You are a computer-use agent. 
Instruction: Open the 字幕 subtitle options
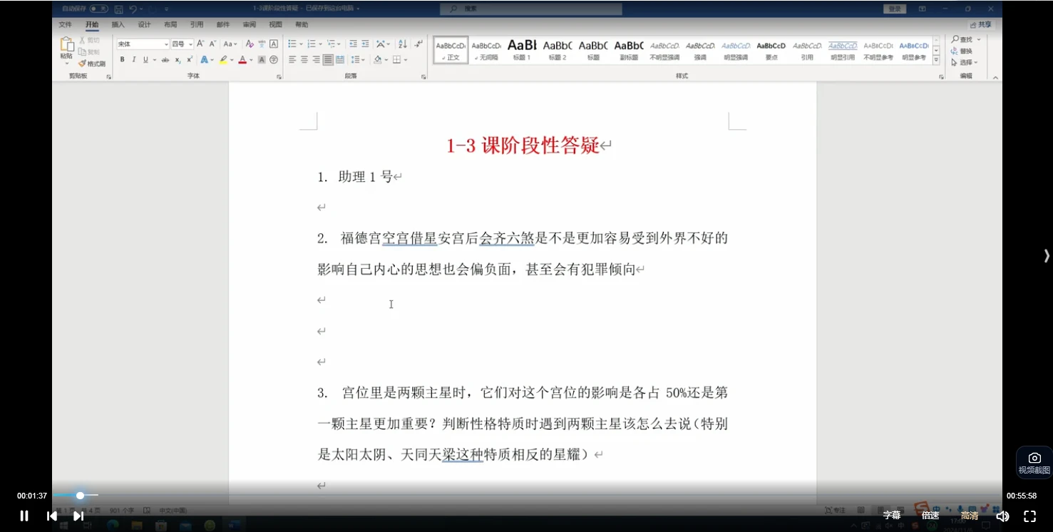pyautogui.click(x=892, y=516)
